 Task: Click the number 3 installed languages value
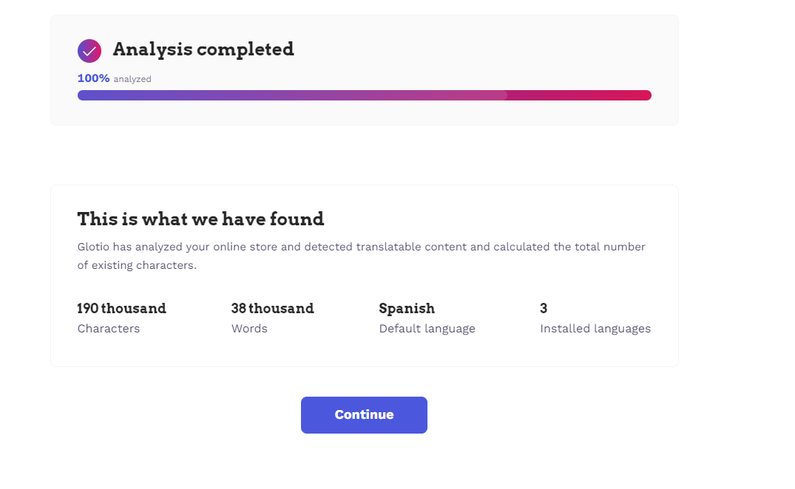pos(544,308)
